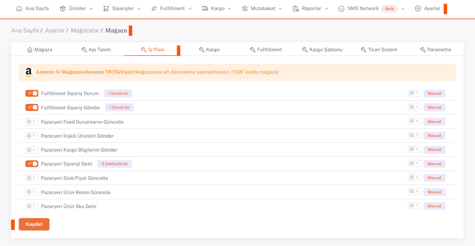Click the wrench icon on Kargo Şablonu tab

305,50
